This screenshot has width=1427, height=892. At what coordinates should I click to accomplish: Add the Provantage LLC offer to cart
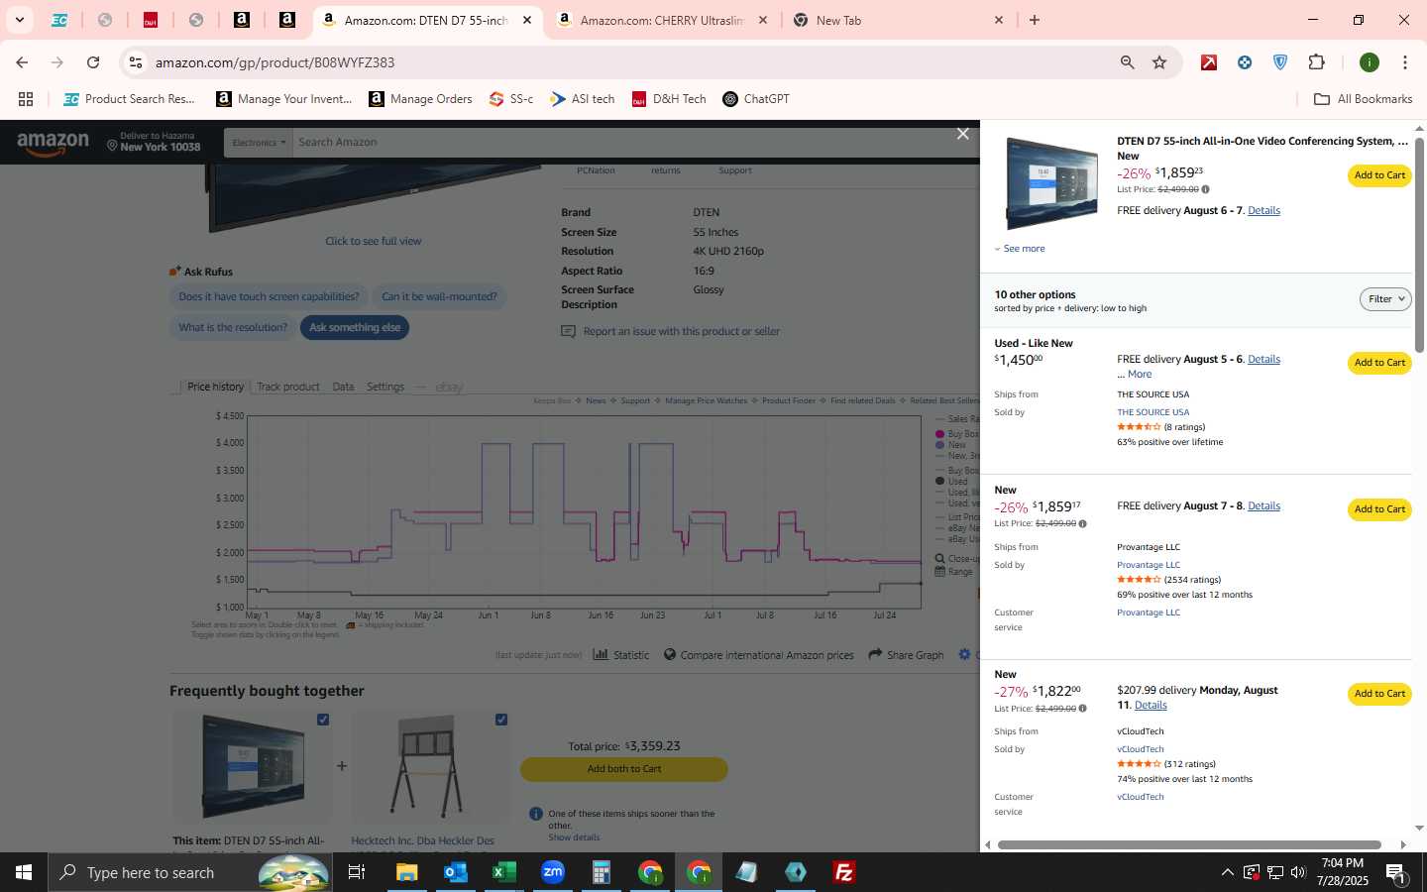point(1379,509)
